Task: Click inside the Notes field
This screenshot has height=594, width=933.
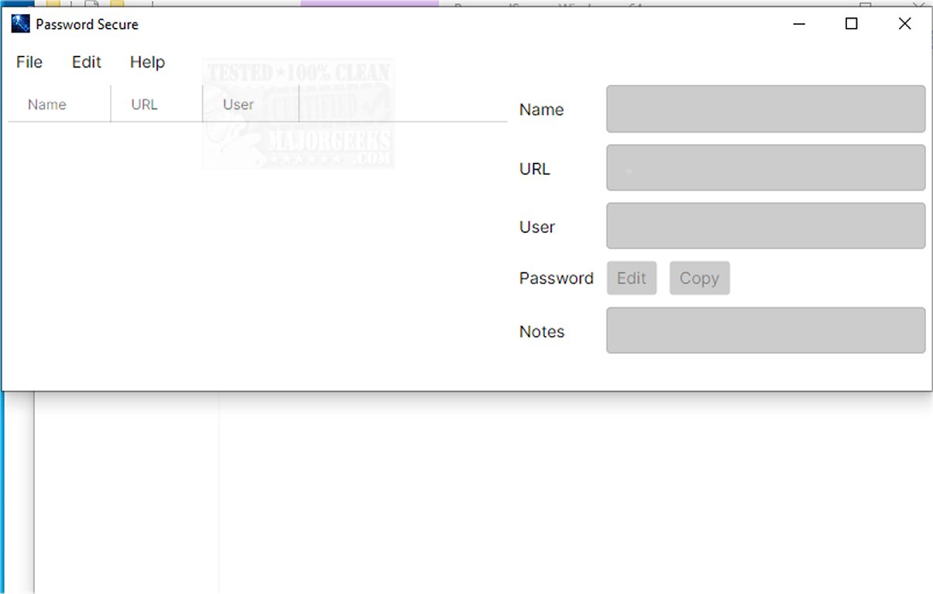Action: pyautogui.click(x=765, y=331)
